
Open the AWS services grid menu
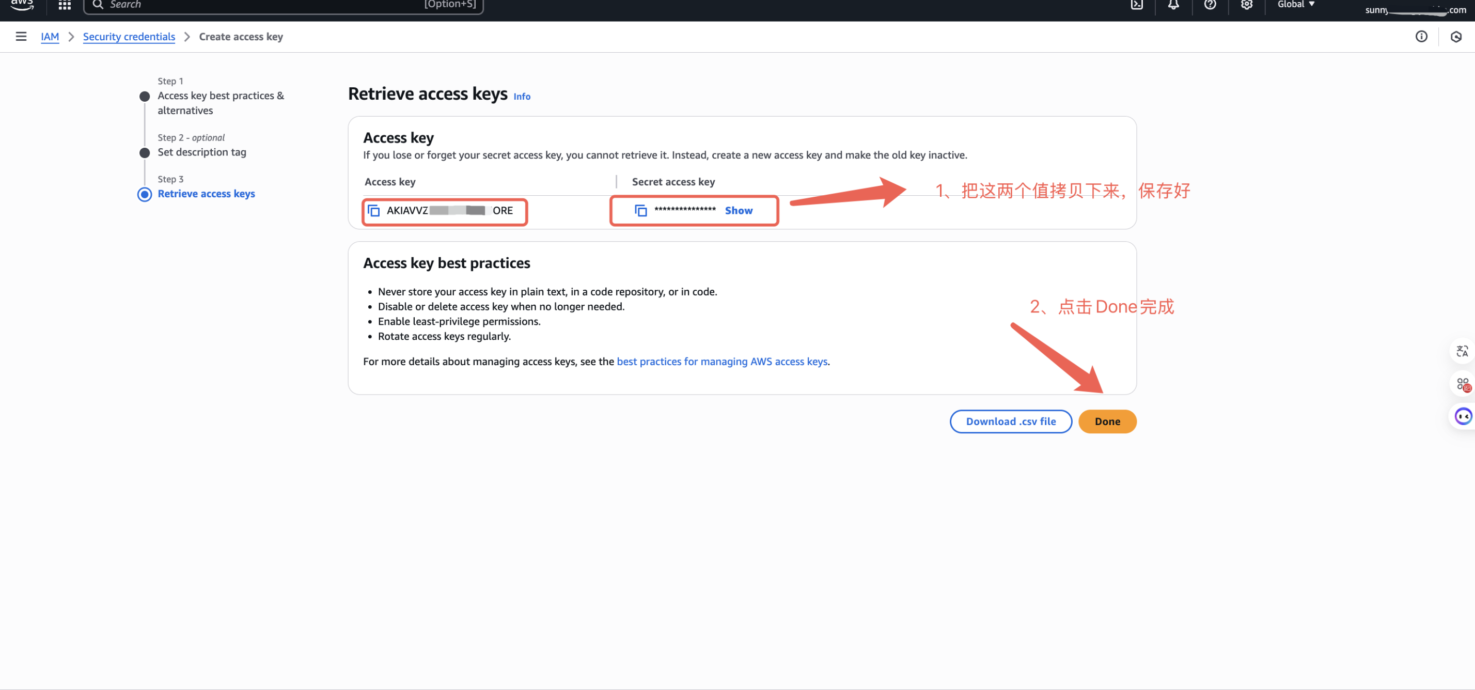pos(64,5)
